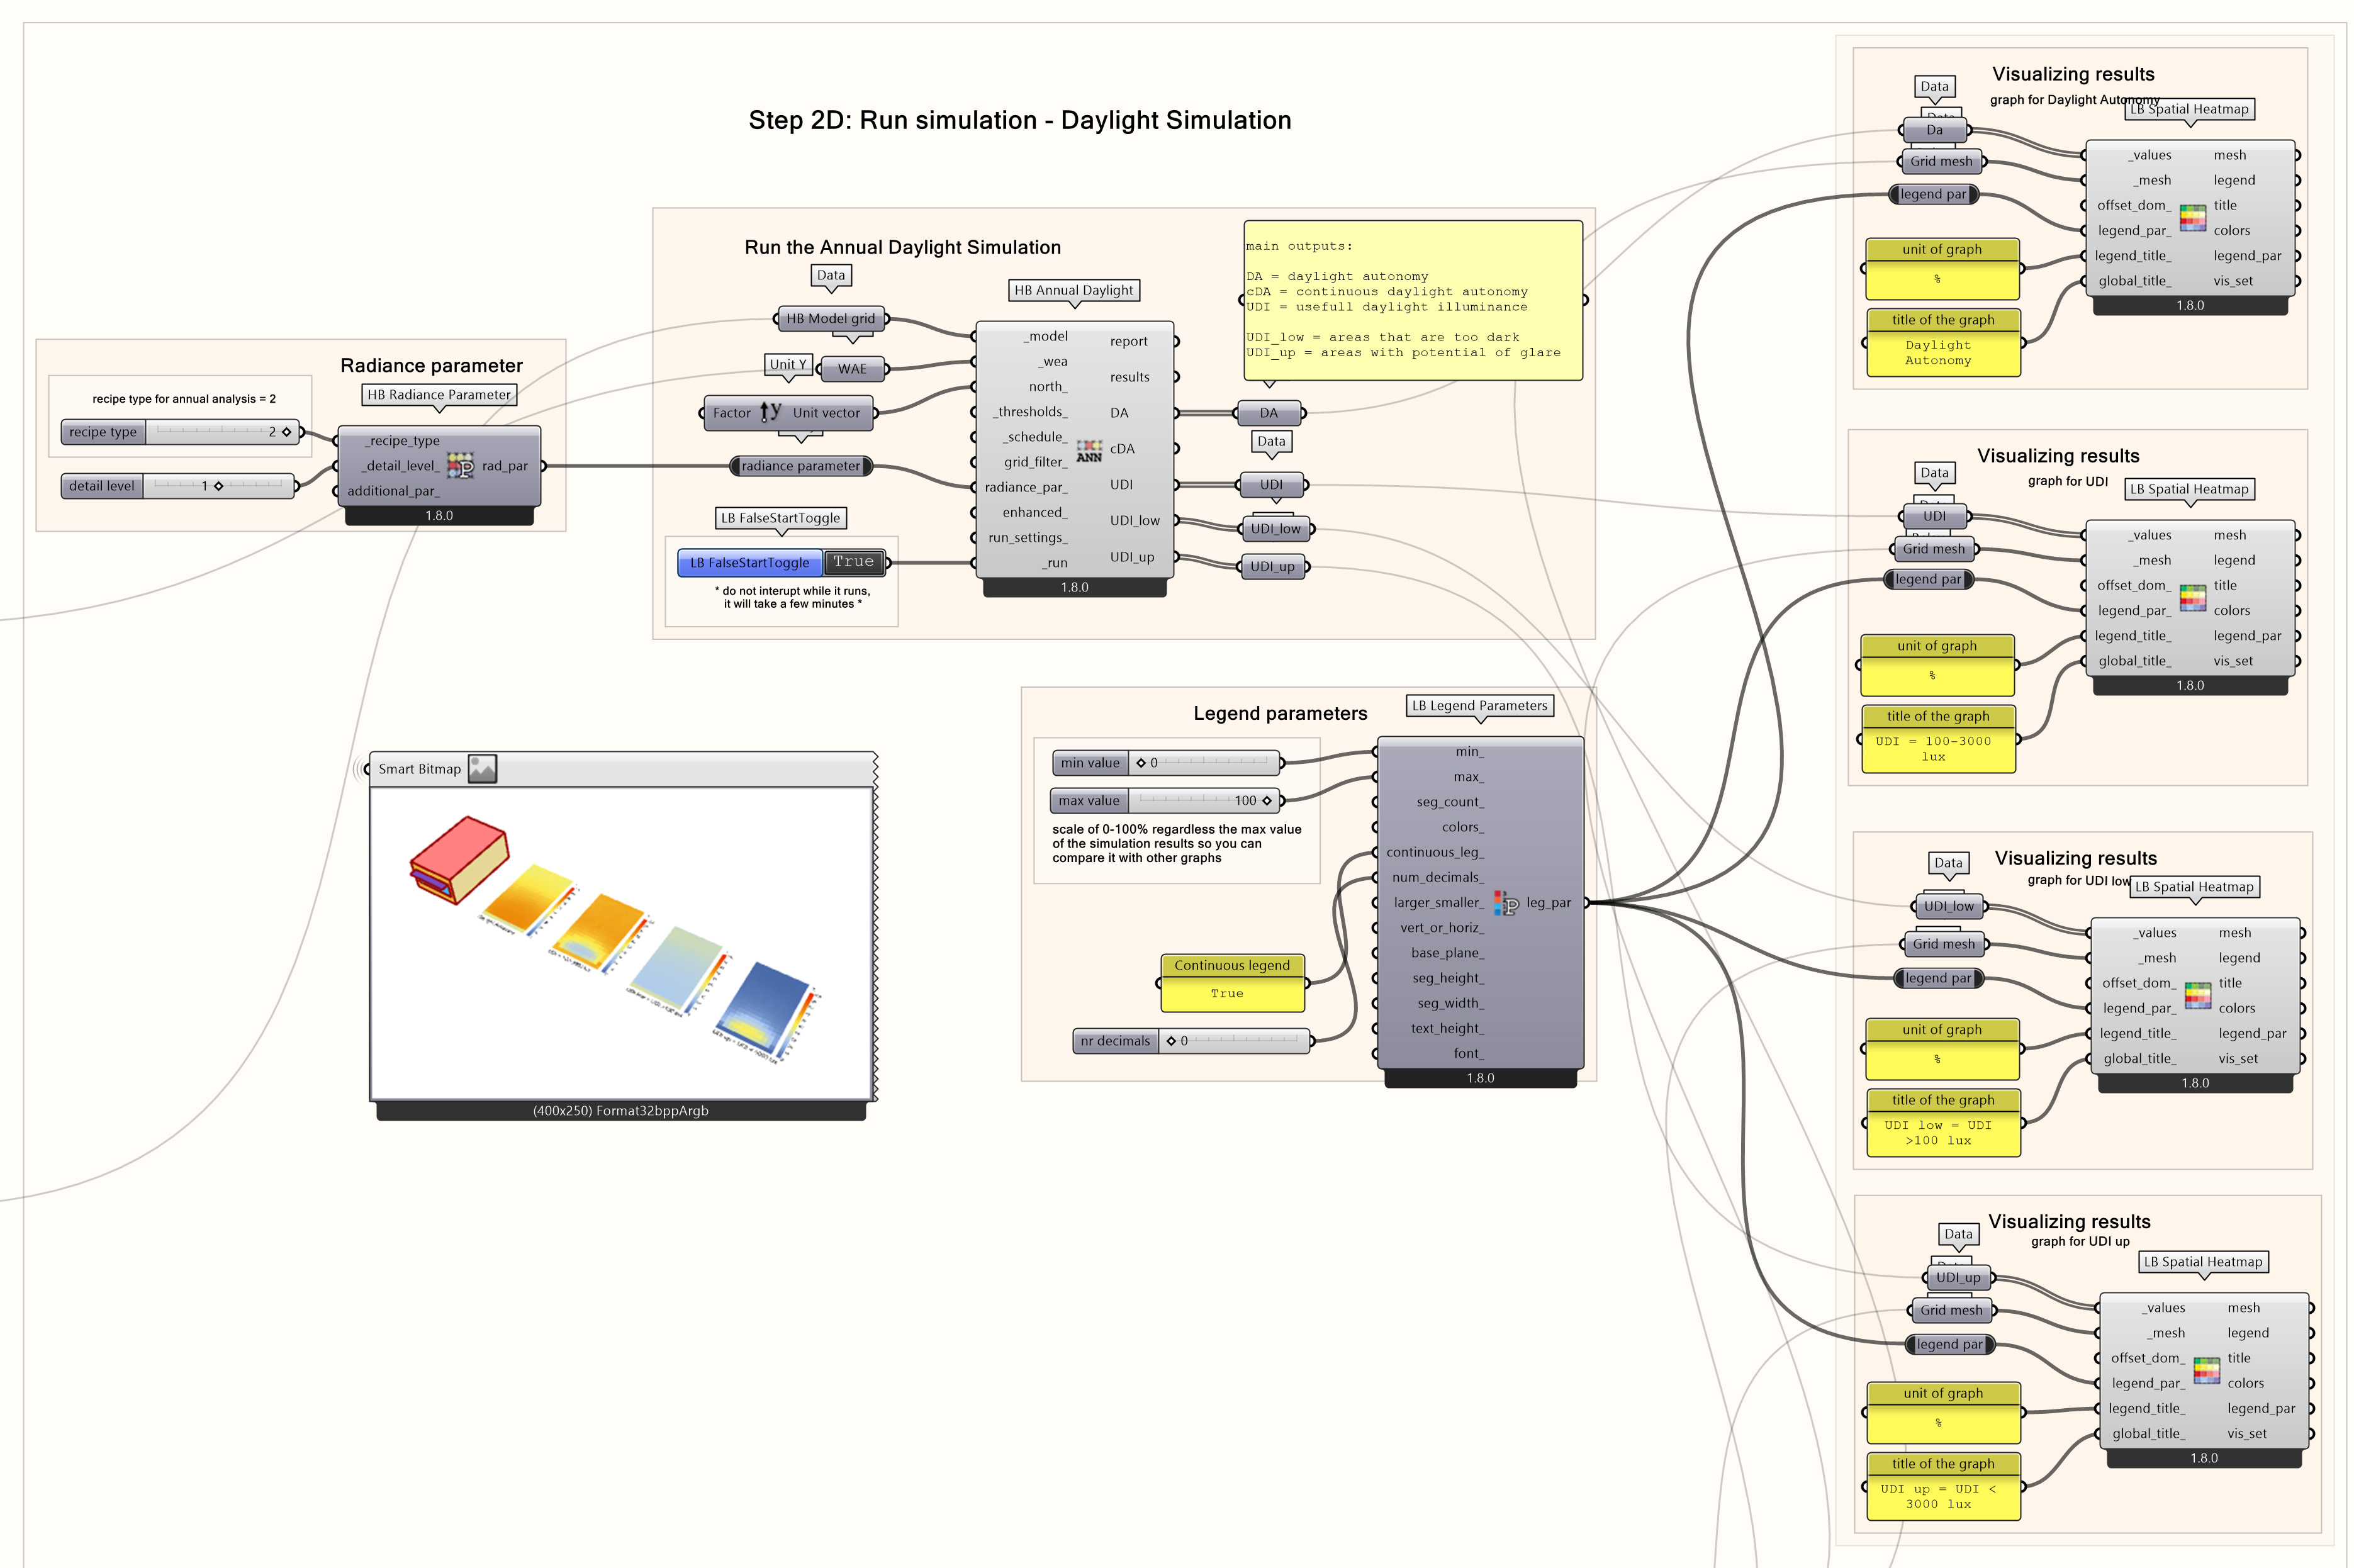Click the HB Radiance Parameter component icon
Screen dimensions: 2354x1568
click(x=460, y=465)
